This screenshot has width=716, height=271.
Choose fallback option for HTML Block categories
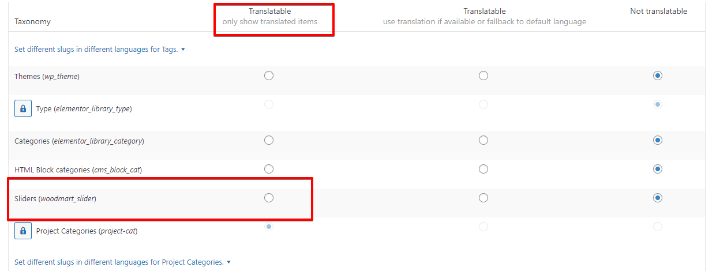click(x=483, y=169)
